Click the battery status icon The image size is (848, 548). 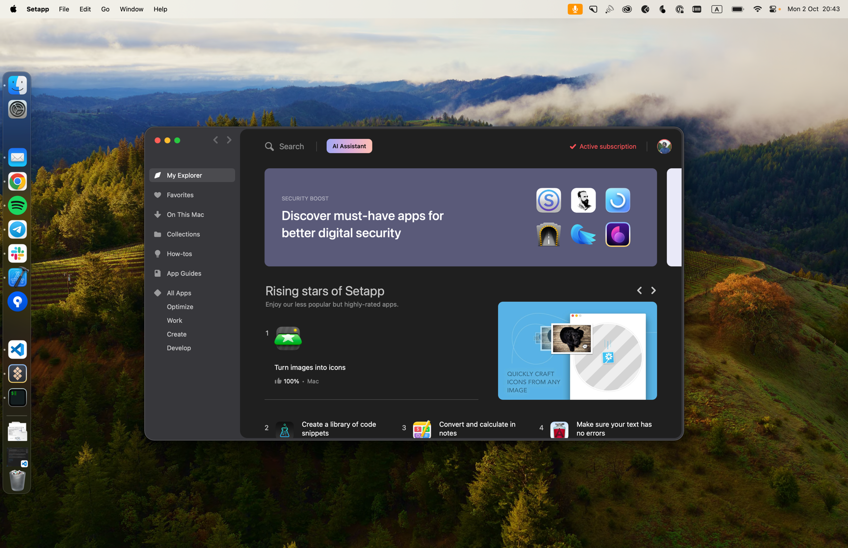[738, 9]
